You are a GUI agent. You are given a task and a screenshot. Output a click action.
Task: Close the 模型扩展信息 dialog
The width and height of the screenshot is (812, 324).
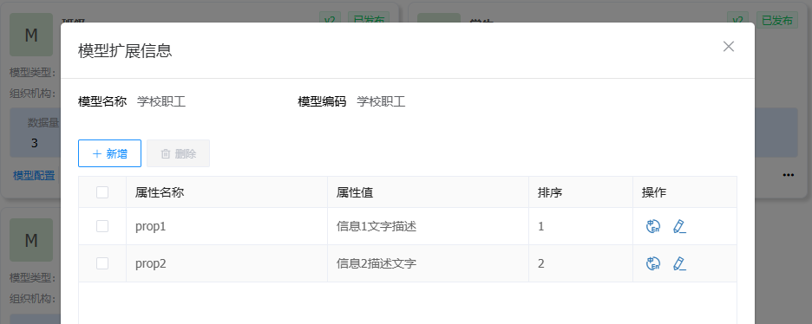pyautogui.click(x=729, y=47)
